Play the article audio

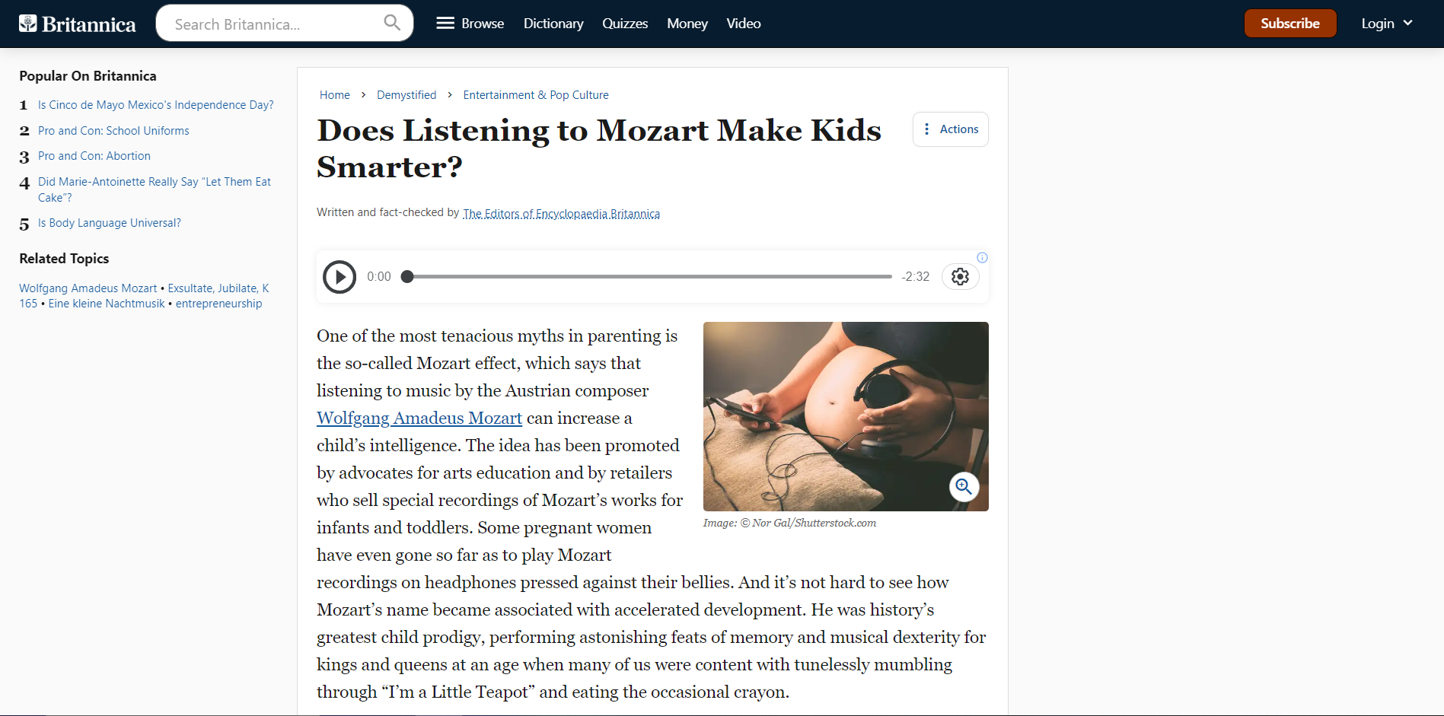coord(339,277)
